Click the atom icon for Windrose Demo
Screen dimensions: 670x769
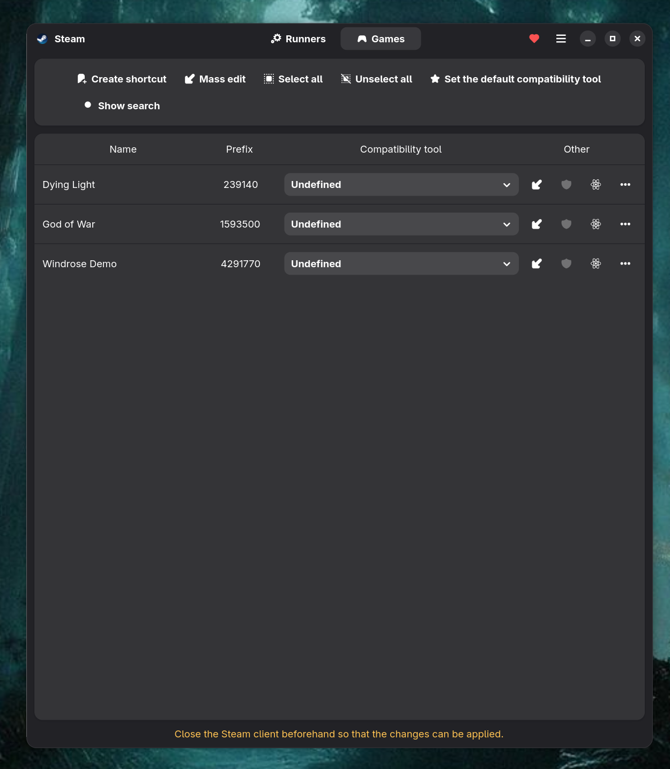click(595, 263)
